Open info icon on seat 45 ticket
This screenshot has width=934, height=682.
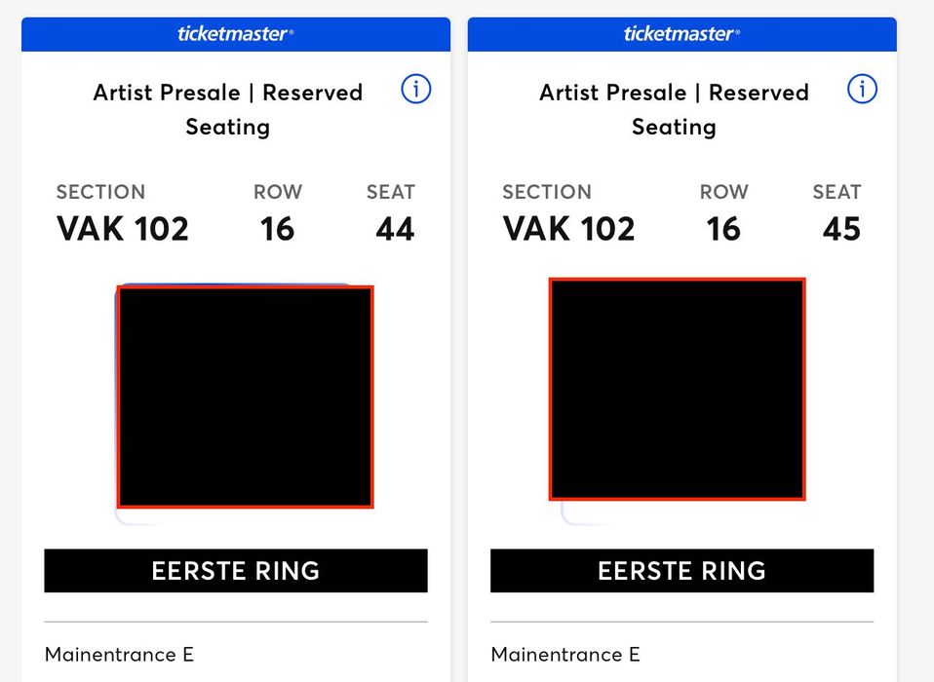click(x=862, y=90)
